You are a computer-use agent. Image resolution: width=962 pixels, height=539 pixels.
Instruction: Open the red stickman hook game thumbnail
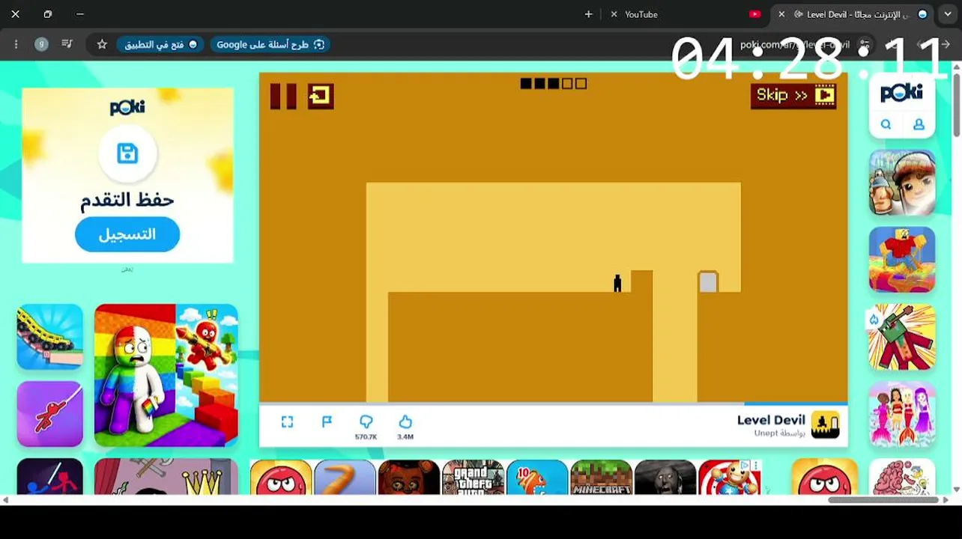tap(50, 414)
